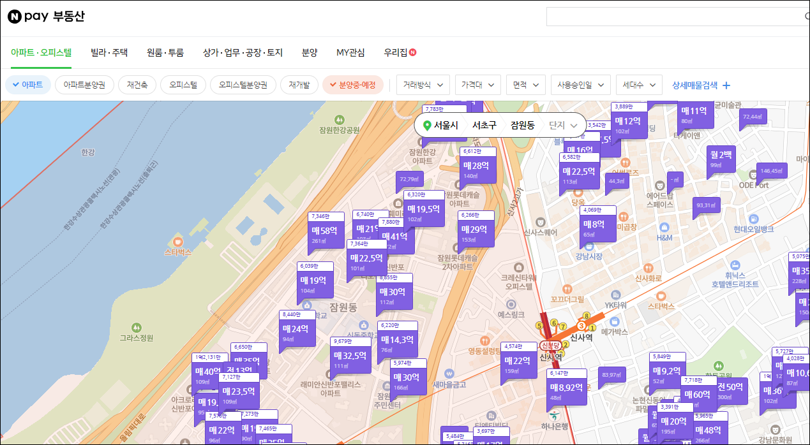
Task: Click the 매22.5억 113㎡ marker
Action: click(580, 174)
